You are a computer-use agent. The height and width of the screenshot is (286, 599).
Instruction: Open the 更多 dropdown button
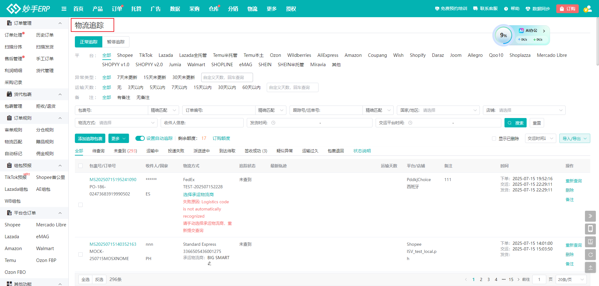point(118,138)
